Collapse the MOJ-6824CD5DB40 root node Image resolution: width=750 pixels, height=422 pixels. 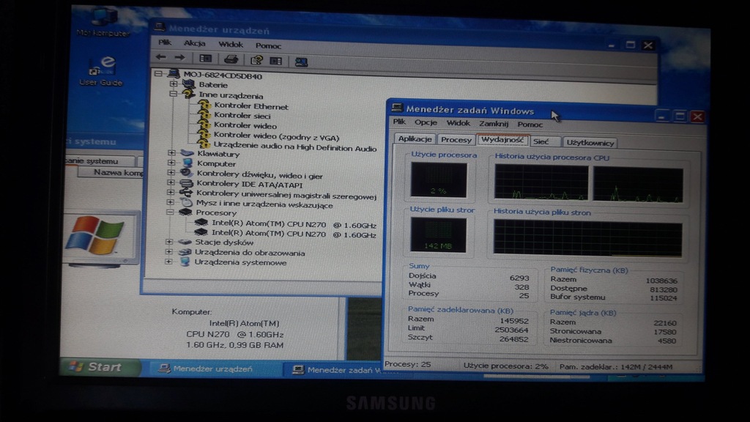[x=158, y=74]
